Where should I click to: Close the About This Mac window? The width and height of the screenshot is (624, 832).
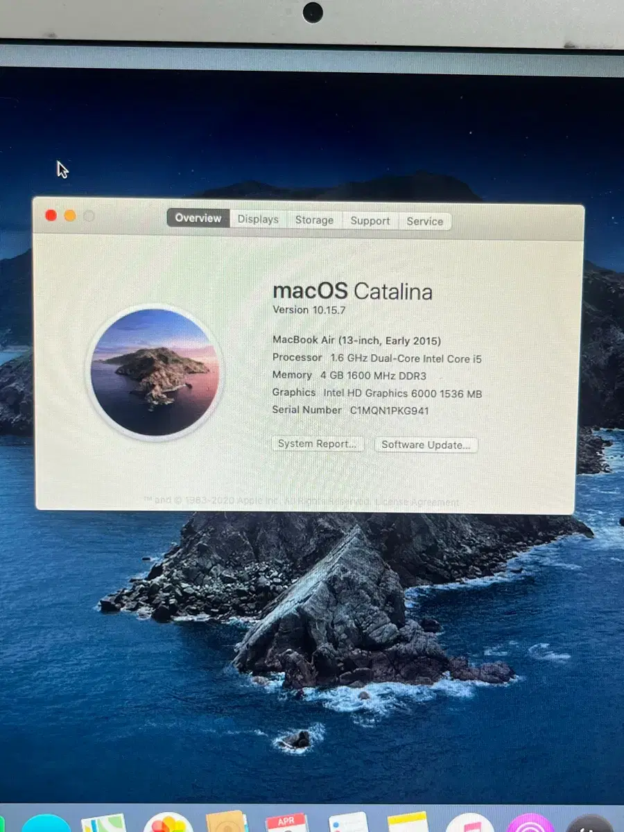pos(51,215)
